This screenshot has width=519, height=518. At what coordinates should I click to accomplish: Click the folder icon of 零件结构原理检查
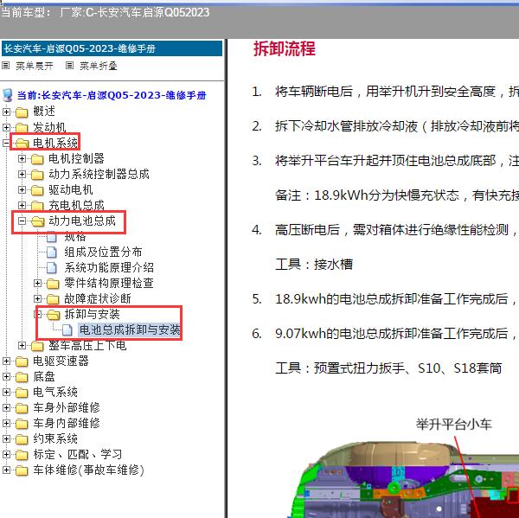pos(53,284)
